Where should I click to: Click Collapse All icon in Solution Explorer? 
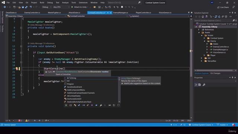pyautogui.click(x=222, y=16)
